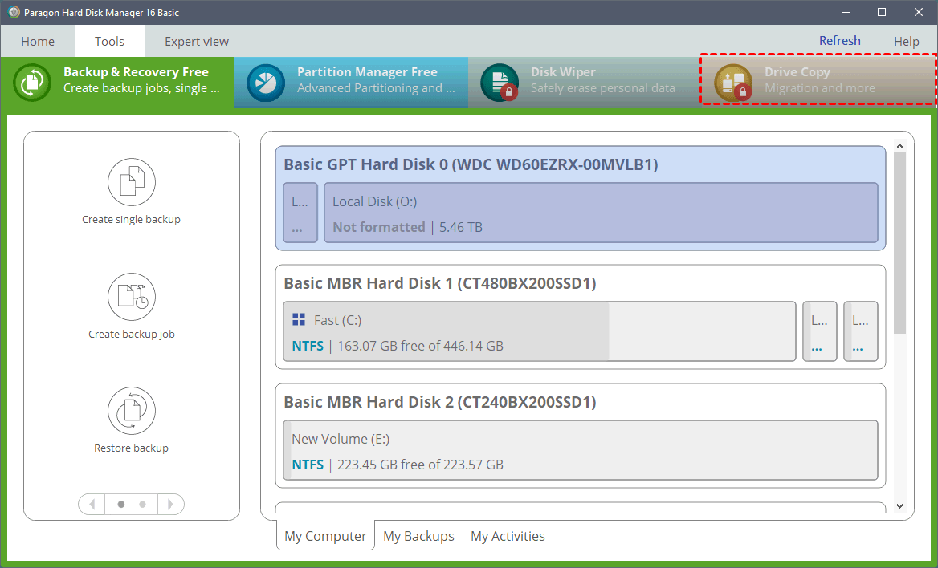
Task: Open the Disk Wiper section
Action: tap(585, 83)
